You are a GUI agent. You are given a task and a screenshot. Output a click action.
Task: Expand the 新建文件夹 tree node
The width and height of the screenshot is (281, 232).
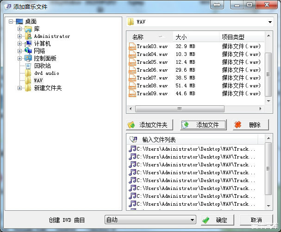(19, 88)
